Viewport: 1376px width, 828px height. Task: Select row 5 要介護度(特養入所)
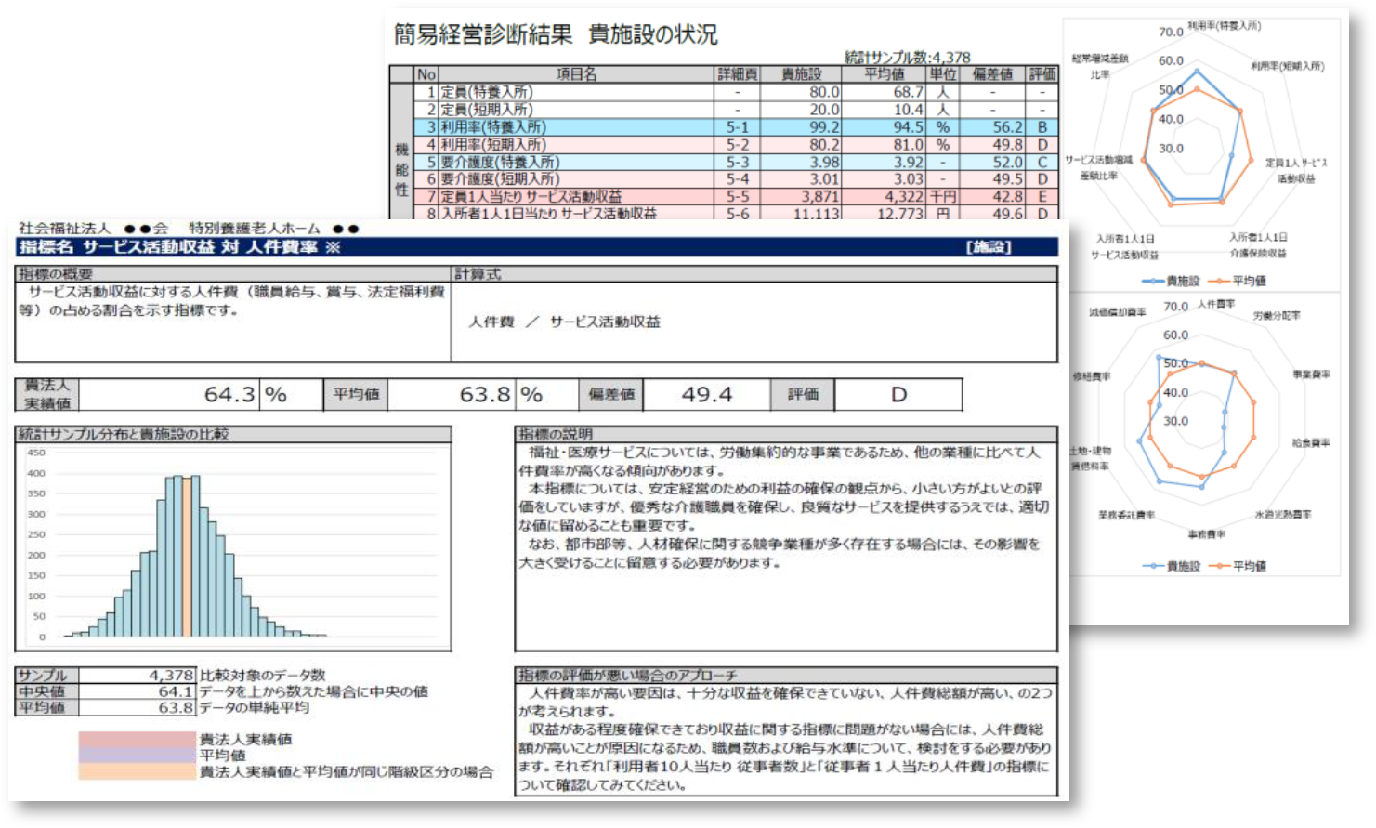point(735,162)
